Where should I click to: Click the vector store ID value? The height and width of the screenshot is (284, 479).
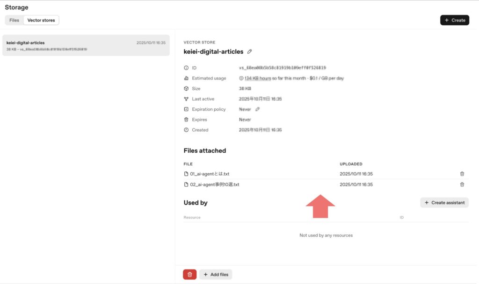coord(282,68)
